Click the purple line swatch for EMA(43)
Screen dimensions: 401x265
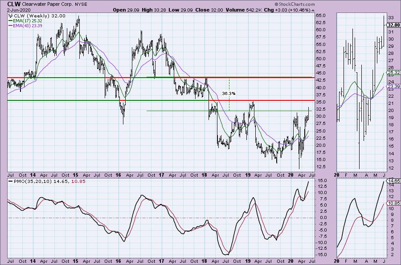(x=11, y=25)
